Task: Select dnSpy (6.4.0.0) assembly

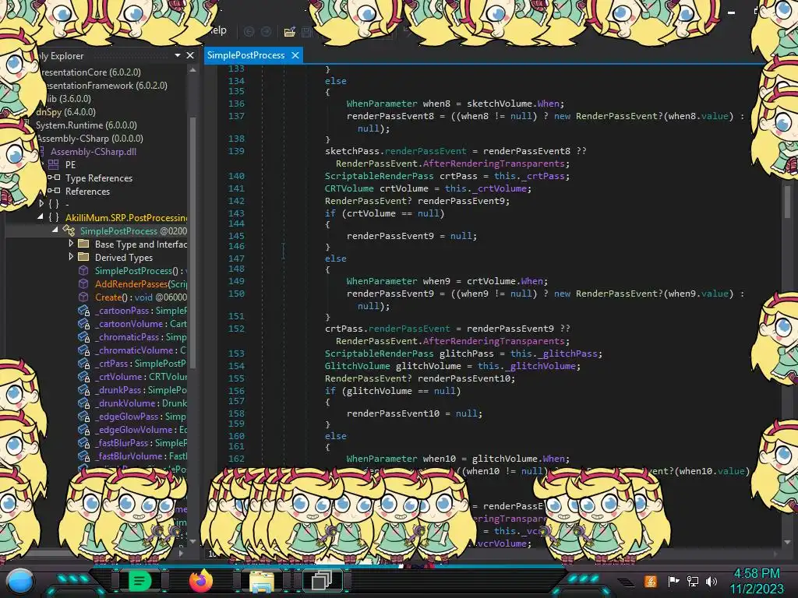Action: tap(65, 112)
